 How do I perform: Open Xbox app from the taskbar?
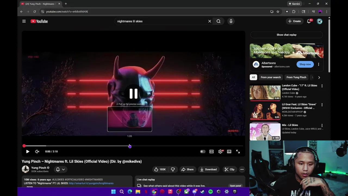[x=186, y=192]
